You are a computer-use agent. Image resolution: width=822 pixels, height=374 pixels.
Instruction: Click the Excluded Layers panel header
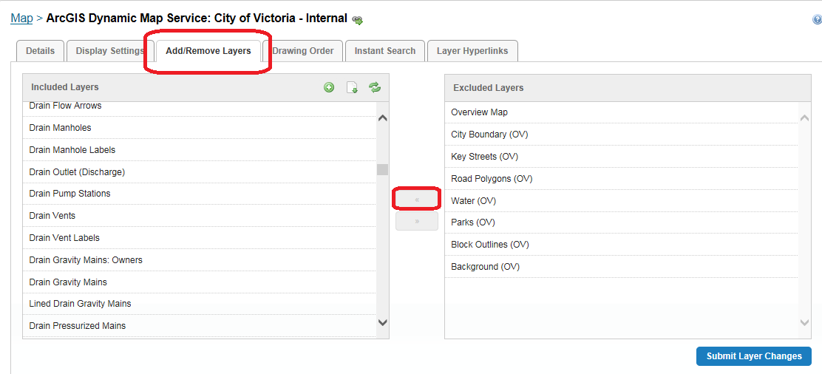[628, 88]
